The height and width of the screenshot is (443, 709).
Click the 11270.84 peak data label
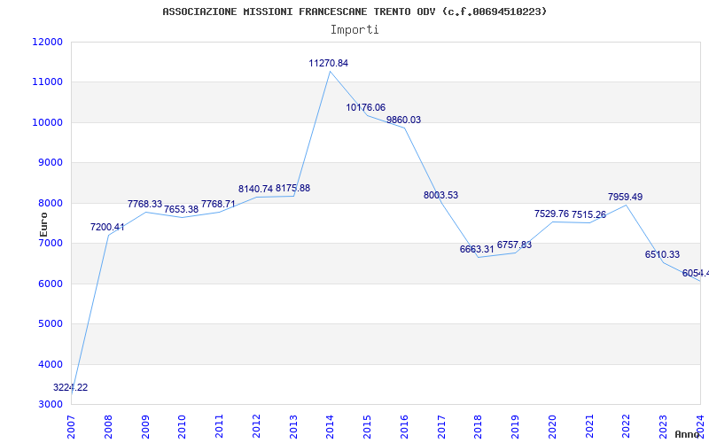click(x=328, y=63)
